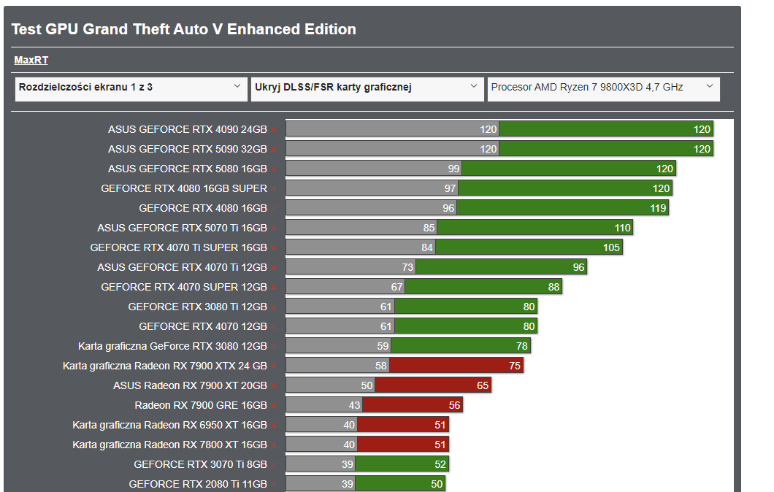Select the MaxRT tab
This screenshot has height=492, width=774.
click(x=31, y=60)
